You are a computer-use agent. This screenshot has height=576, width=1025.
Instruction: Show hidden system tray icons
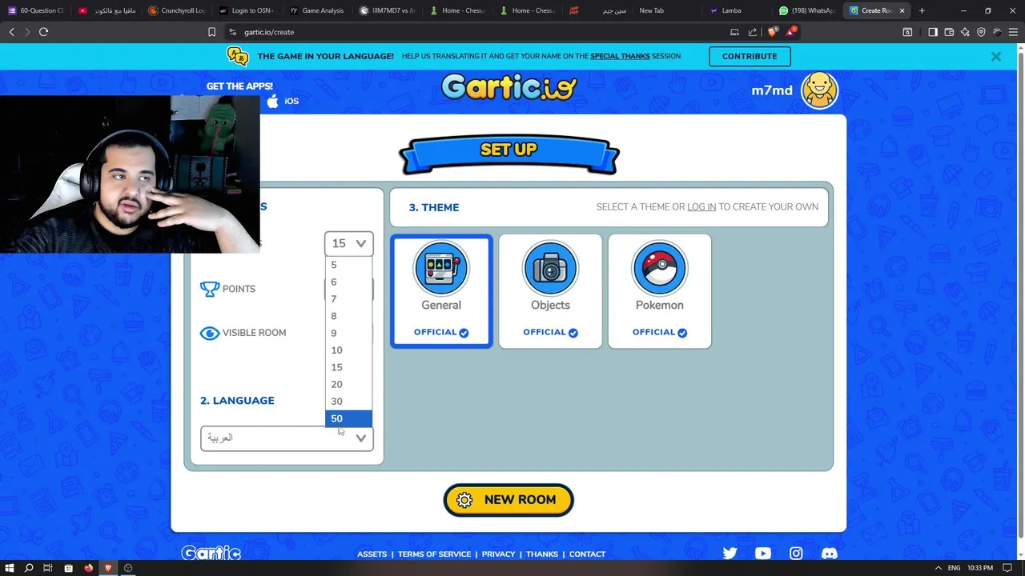click(938, 568)
